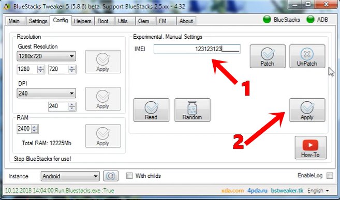Screen dimensions: 340x200
Task: Open the bstweaker.tk link
Action: pyautogui.click(x=287, y=191)
